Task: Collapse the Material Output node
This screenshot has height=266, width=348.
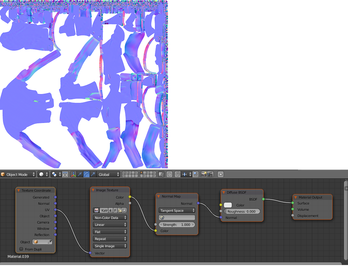Action: point(295,197)
